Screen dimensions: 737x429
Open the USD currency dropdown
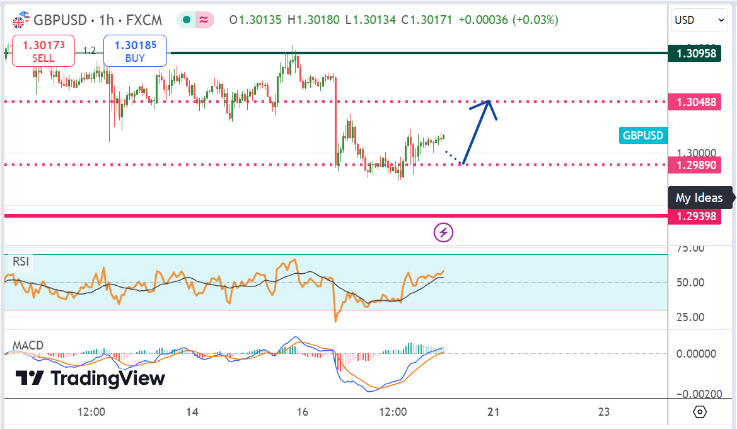[x=700, y=20]
